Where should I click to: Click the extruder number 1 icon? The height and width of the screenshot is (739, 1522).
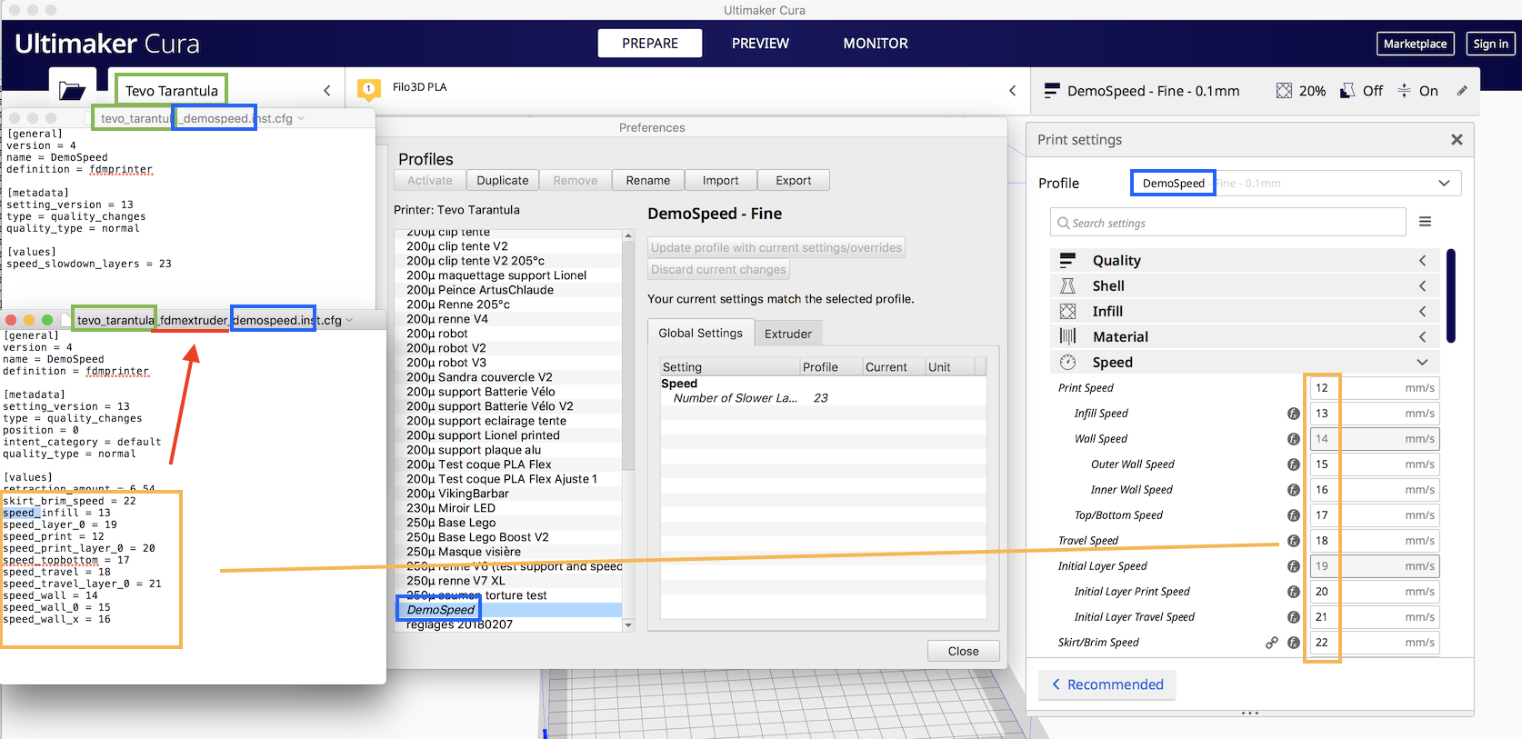(368, 89)
